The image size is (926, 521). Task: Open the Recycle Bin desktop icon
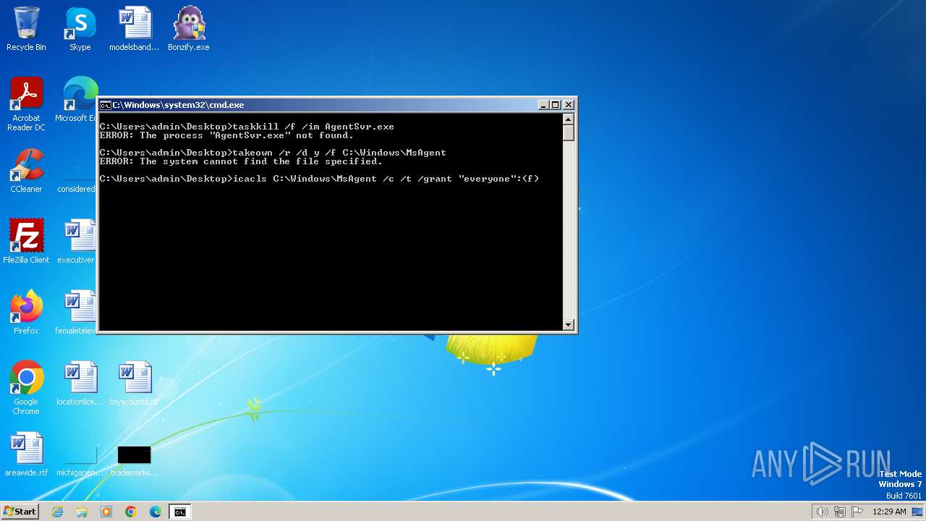pos(26,29)
